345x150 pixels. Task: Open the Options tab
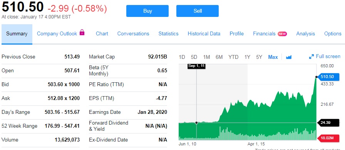click(x=333, y=33)
